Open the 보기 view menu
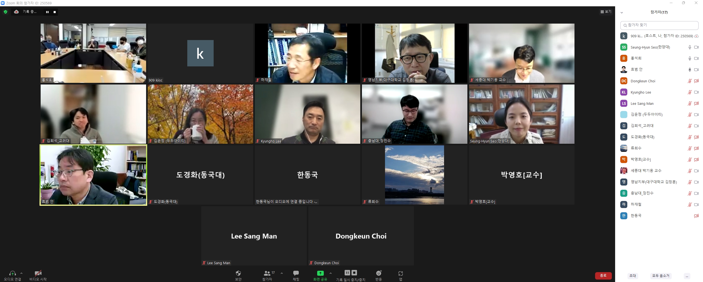 coord(606,12)
